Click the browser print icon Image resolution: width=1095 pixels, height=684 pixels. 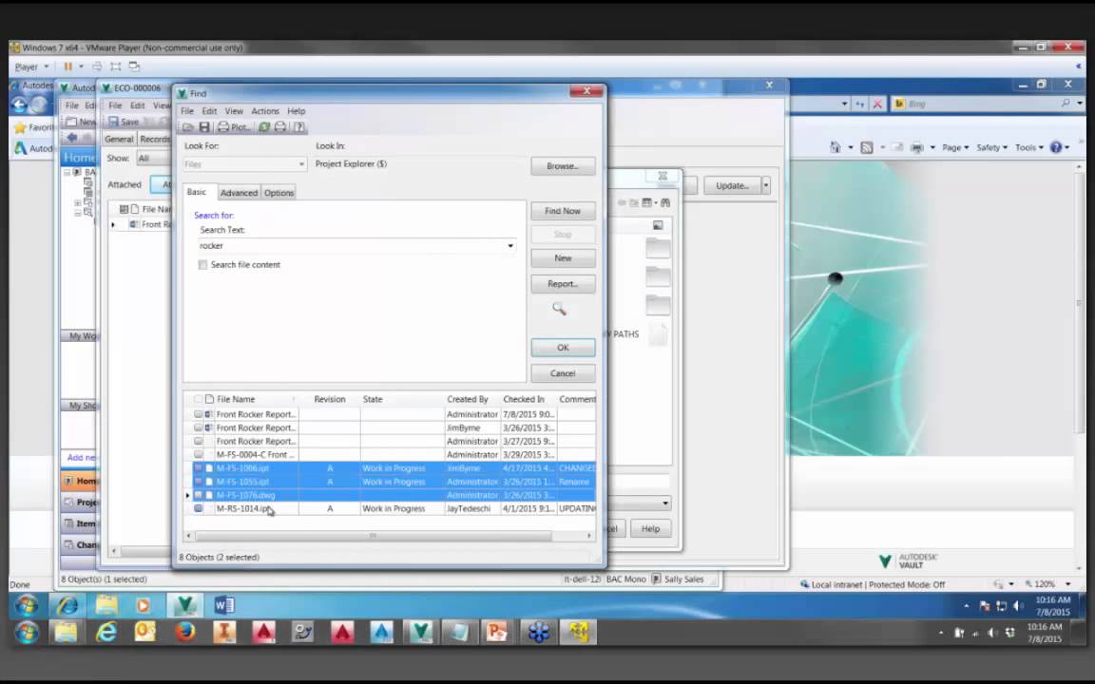pos(917,147)
